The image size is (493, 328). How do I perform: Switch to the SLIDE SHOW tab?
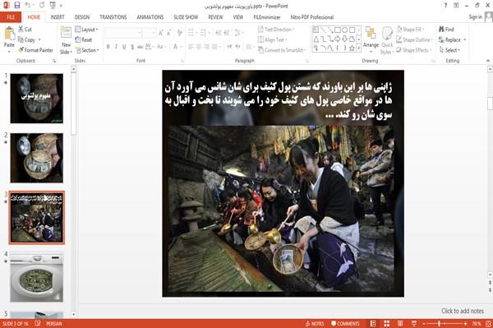(186, 17)
